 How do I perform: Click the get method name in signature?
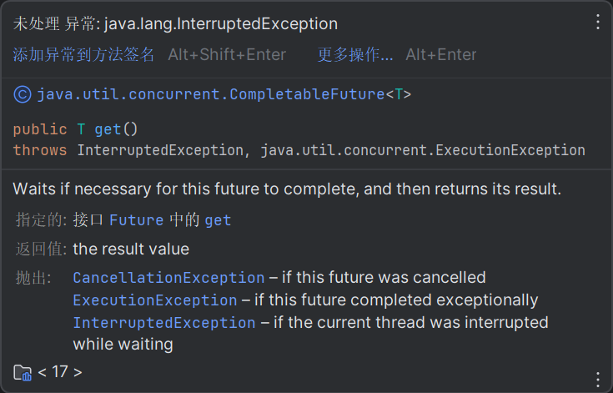108,129
